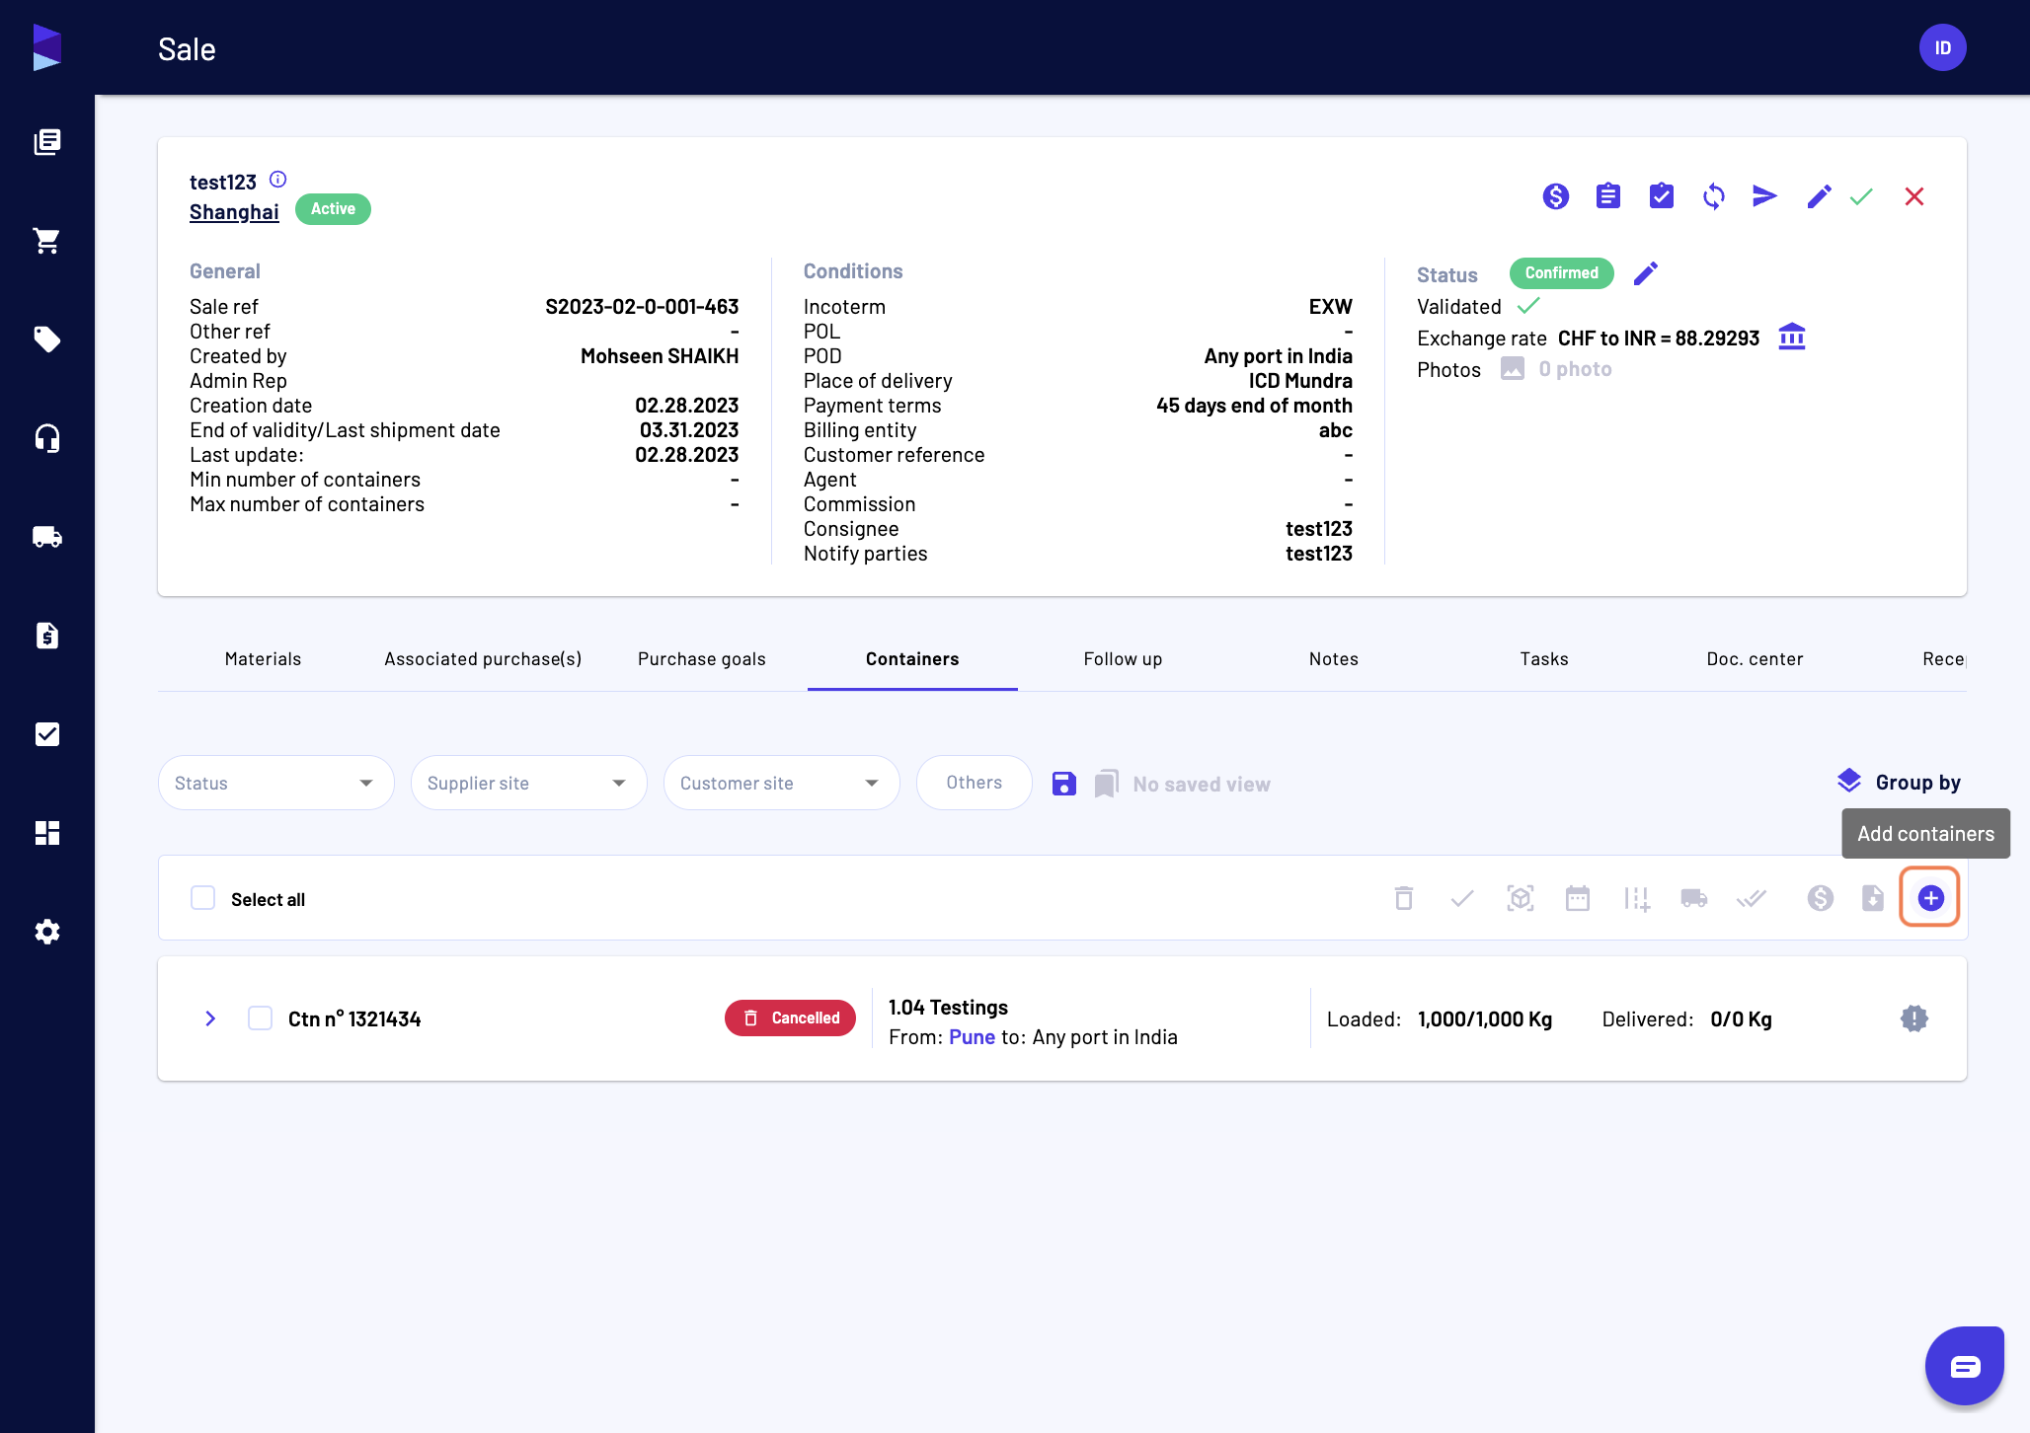Click the red X cancel icon in header
Image resolution: width=2030 pixels, height=1433 pixels.
[1914, 196]
